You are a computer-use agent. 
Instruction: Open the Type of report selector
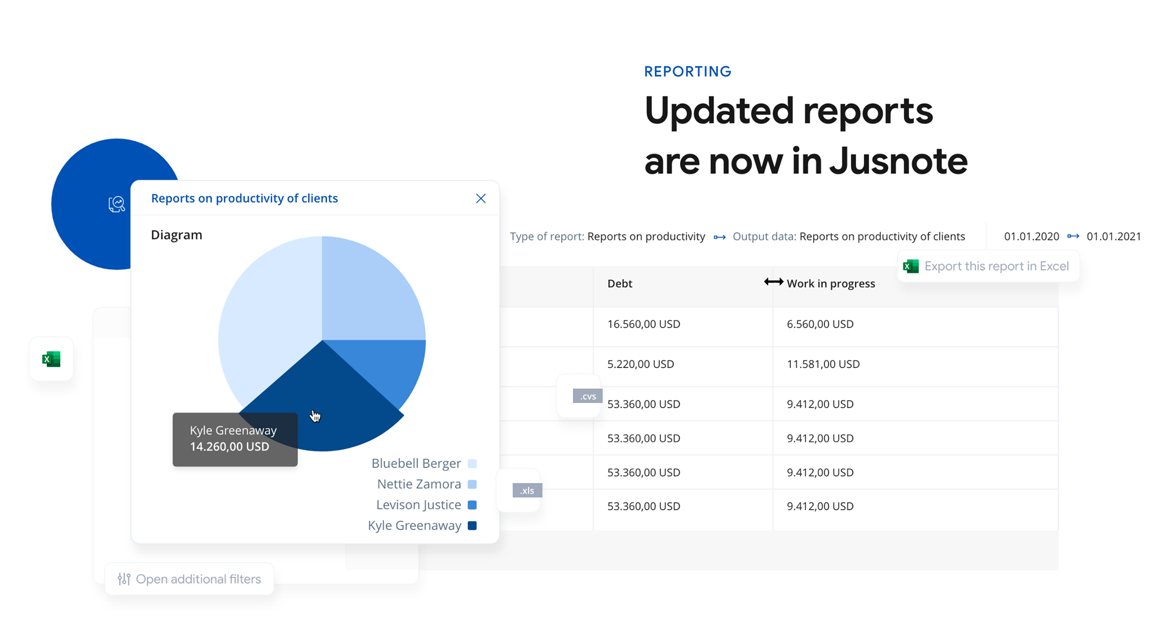point(646,236)
